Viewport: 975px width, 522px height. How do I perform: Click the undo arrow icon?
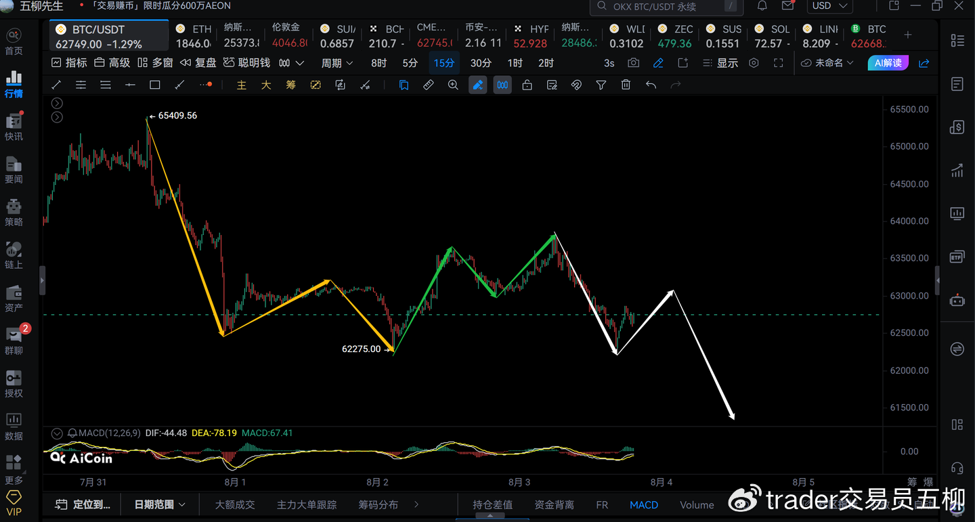651,85
